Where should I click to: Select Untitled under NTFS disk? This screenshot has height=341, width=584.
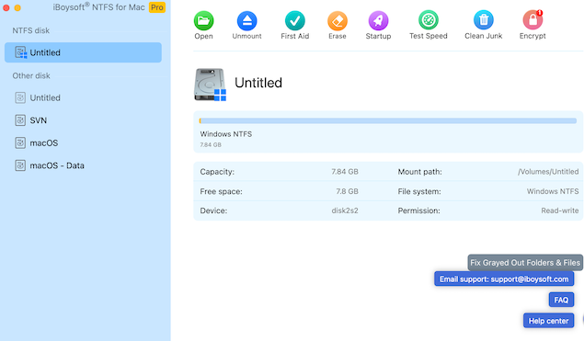(x=83, y=52)
